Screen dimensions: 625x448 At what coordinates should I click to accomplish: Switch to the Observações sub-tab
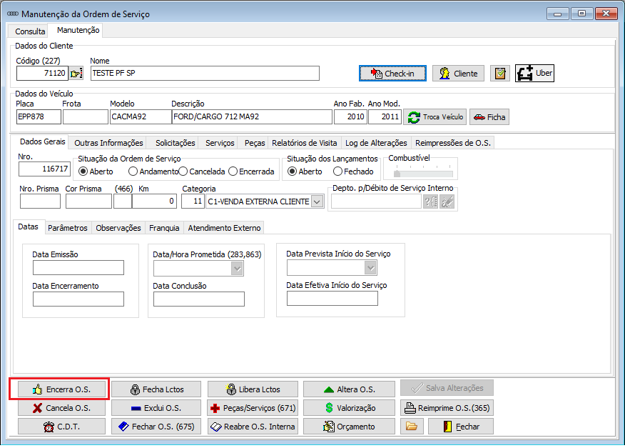point(118,228)
